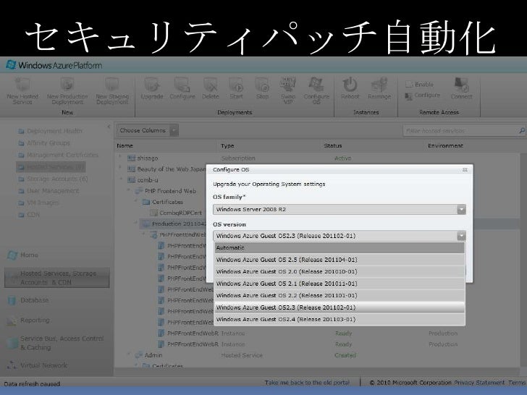Open CDN in sidebar
Image resolution: width=527 pixels, height=395 pixels.
(x=29, y=215)
